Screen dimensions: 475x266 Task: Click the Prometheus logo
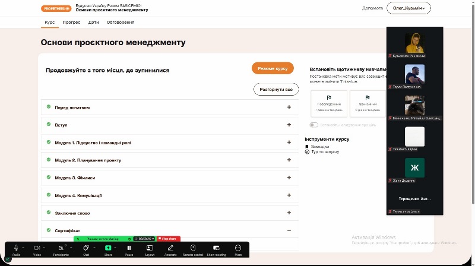tap(56, 8)
